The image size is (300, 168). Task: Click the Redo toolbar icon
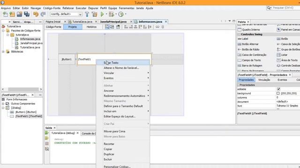point(43,14)
